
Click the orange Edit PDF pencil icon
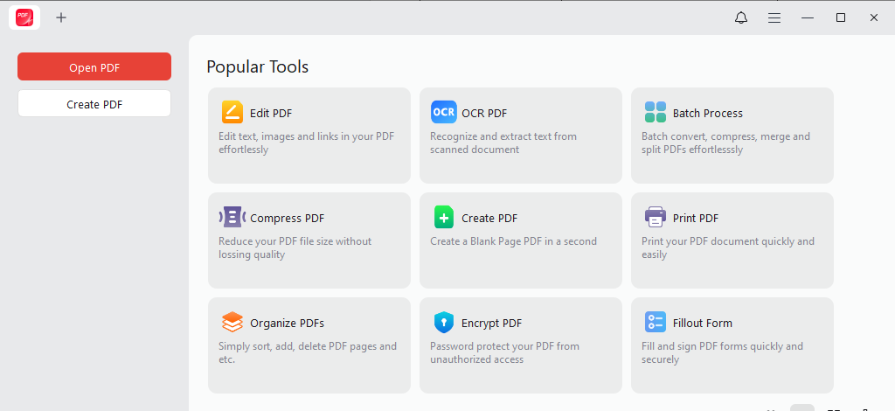[232, 113]
